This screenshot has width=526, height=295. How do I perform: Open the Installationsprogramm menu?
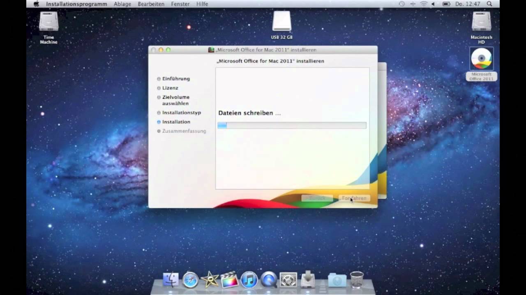pyautogui.click(x=76, y=4)
